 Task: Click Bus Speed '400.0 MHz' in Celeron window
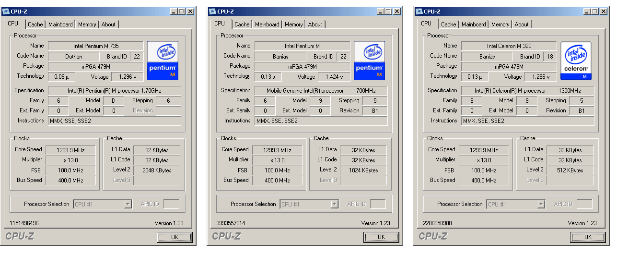coord(484,181)
